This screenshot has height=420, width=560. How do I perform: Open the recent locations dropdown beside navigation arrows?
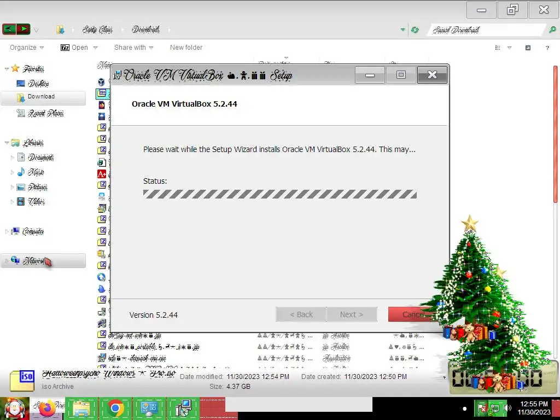(x=36, y=30)
